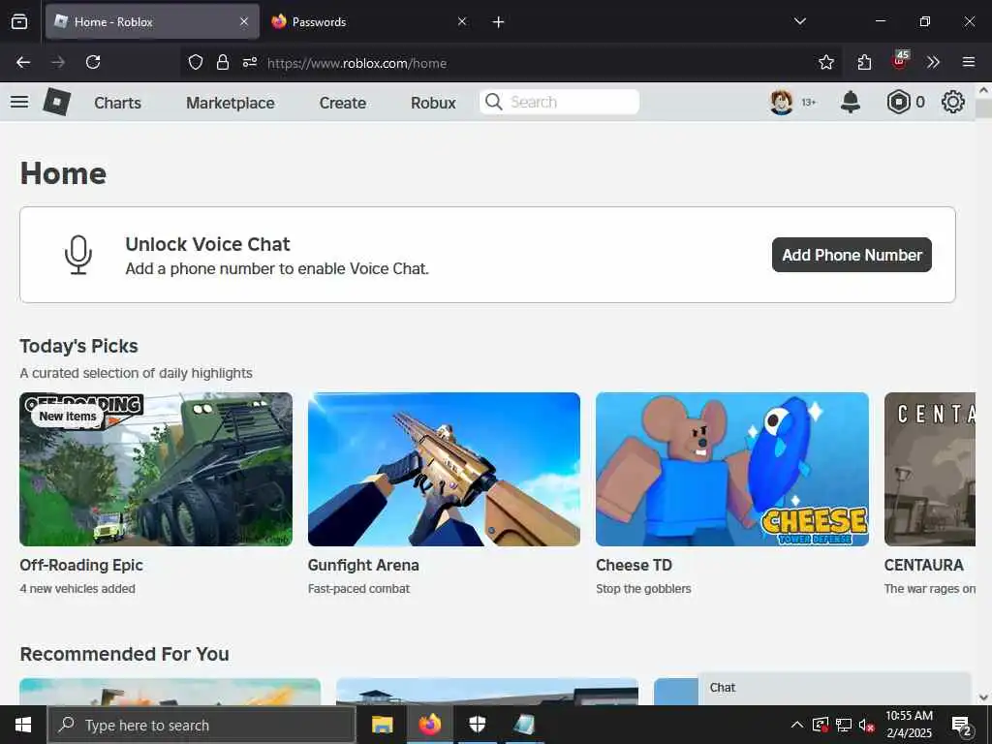Open the Roblox settings gear

pos(953,102)
